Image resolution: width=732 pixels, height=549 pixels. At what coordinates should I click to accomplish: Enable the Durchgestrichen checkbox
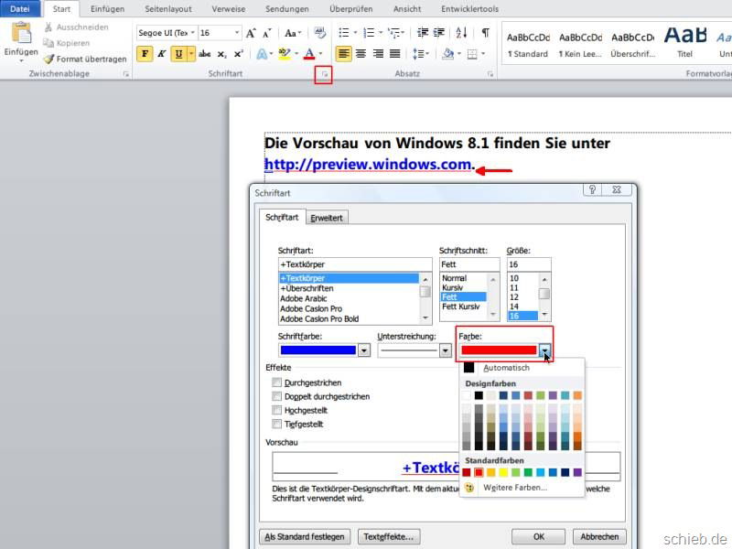277,382
